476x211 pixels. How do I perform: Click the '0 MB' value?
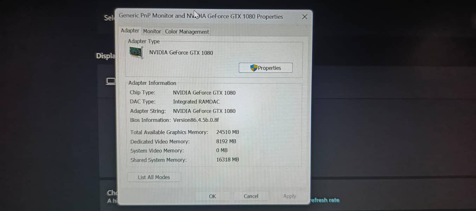point(222,151)
